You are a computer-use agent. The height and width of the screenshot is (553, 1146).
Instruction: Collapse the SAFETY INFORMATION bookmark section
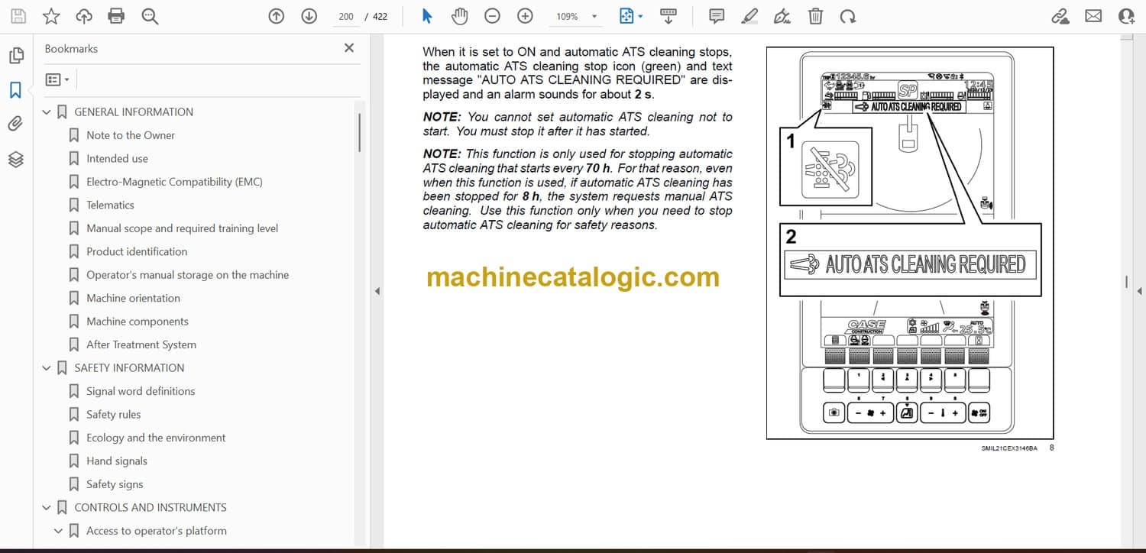point(47,368)
